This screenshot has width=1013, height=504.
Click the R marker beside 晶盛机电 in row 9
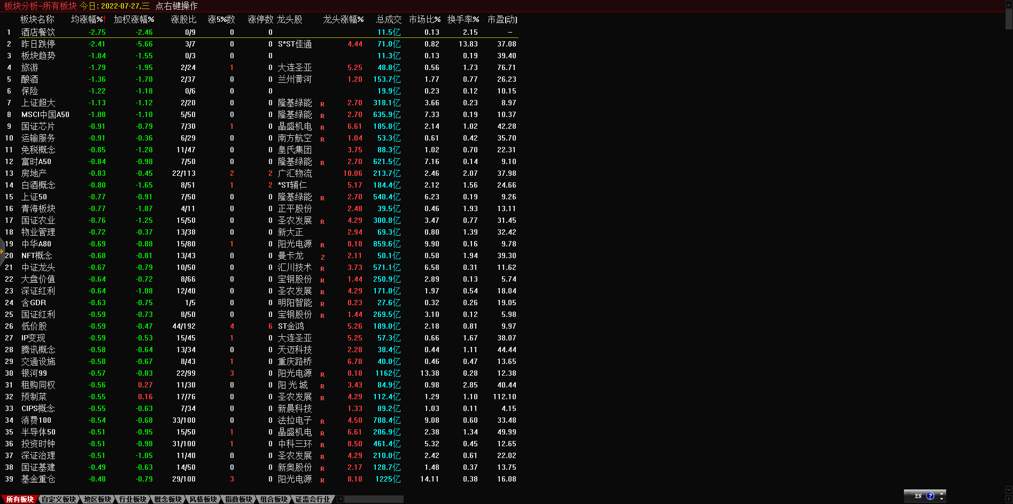click(322, 127)
